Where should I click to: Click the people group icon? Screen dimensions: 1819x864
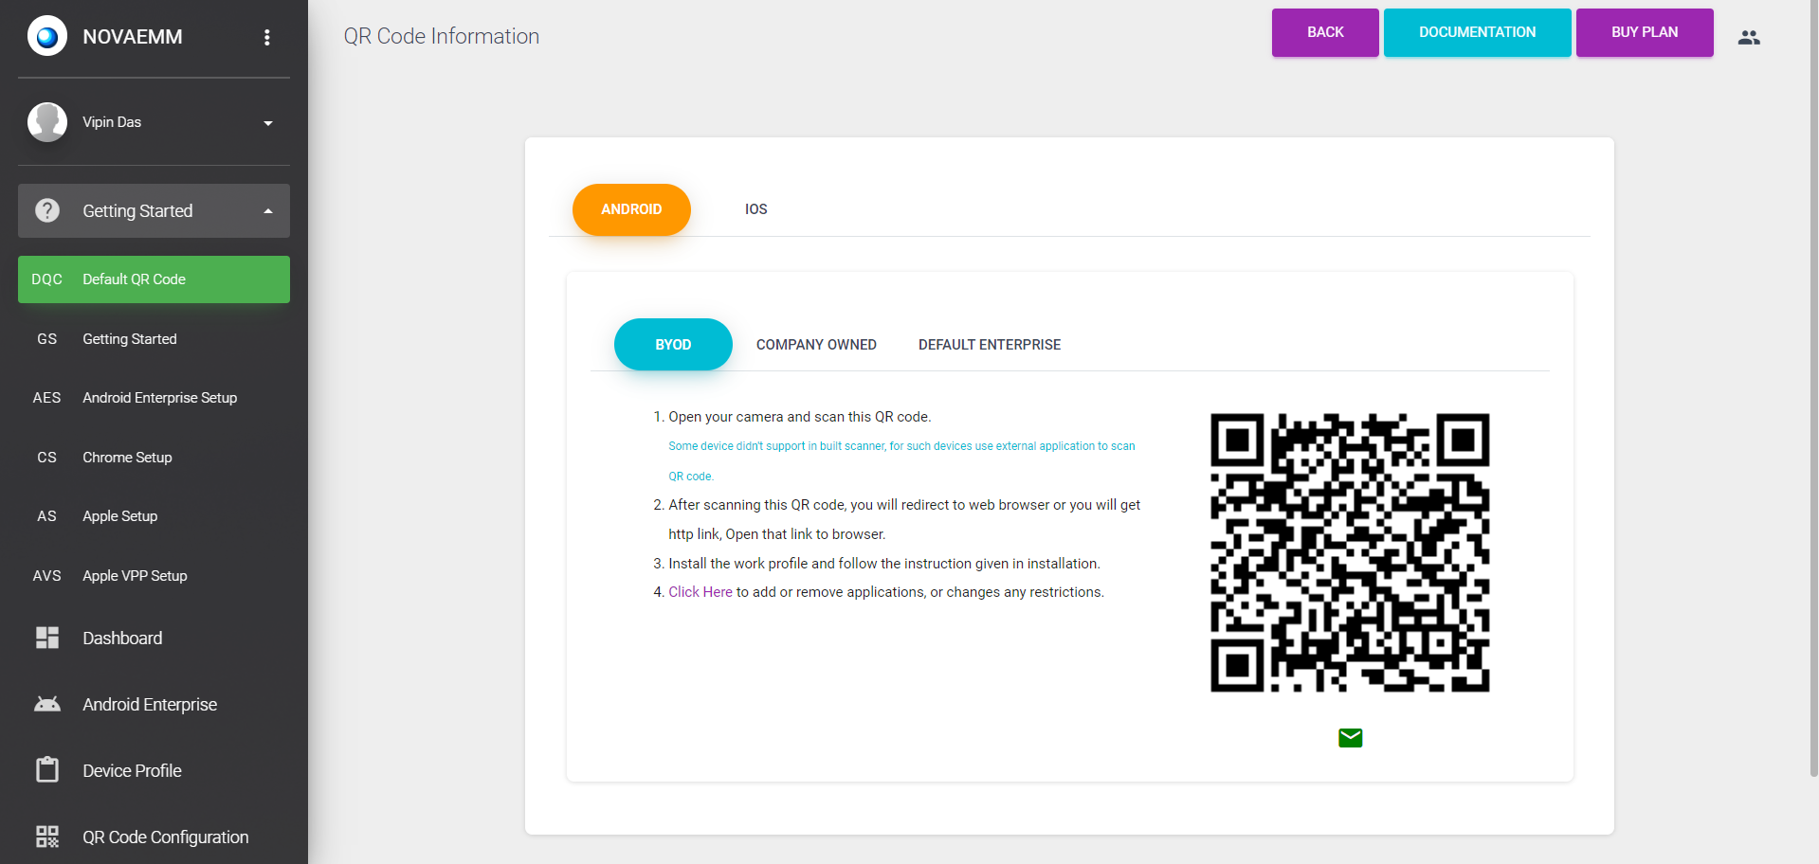click(x=1749, y=37)
